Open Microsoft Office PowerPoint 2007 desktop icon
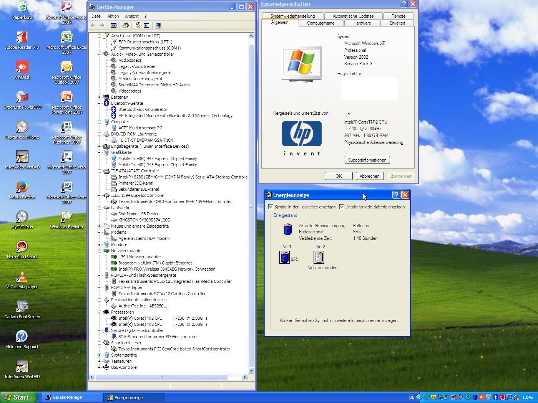This screenshot has height=403, width=538. [x=66, y=102]
